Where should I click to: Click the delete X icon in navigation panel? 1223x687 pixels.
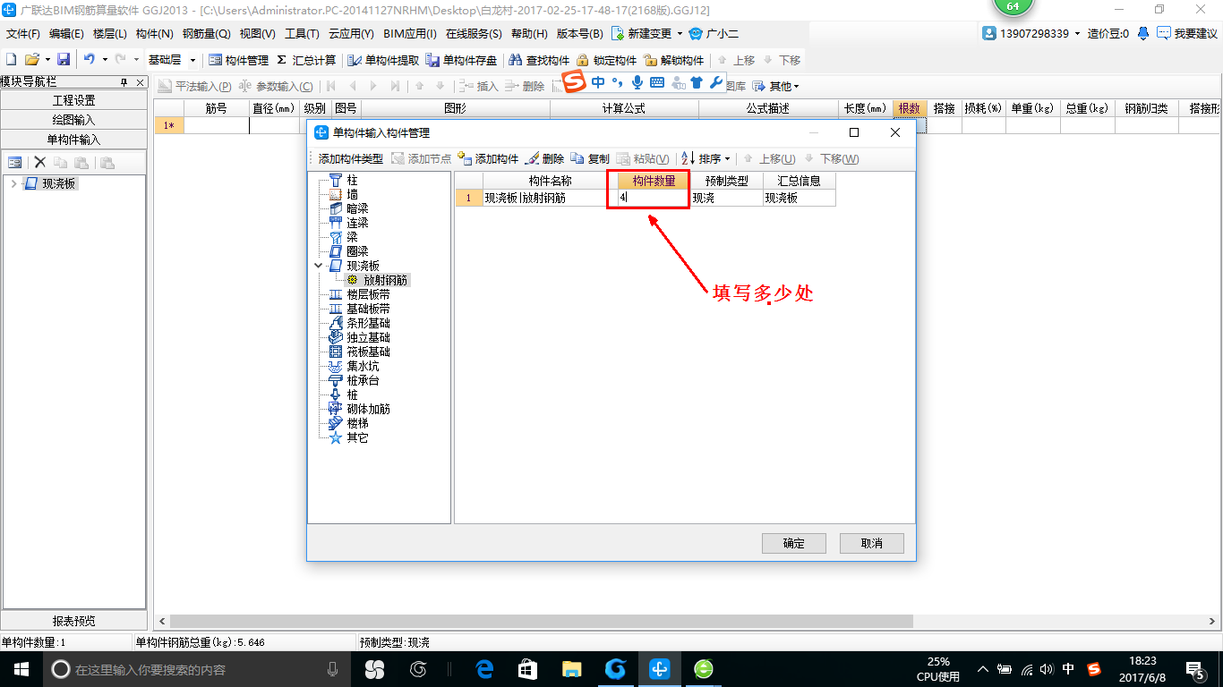(39, 162)
